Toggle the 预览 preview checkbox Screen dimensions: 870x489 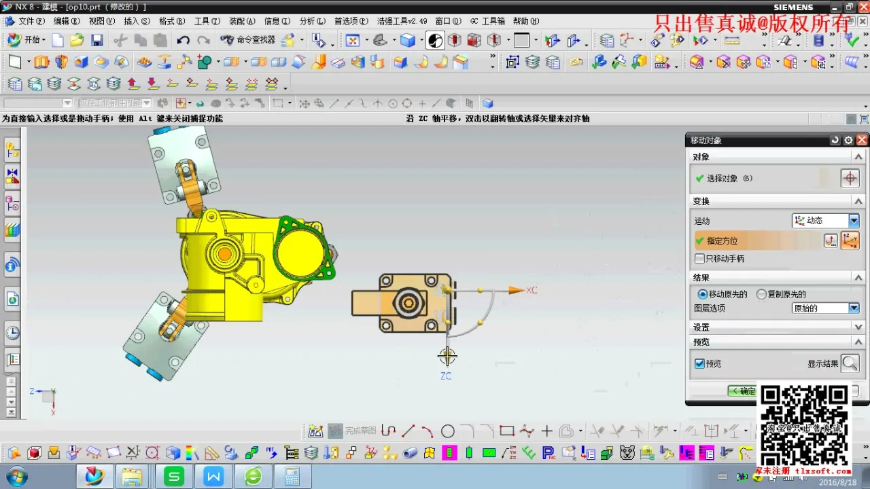point(700,364)
